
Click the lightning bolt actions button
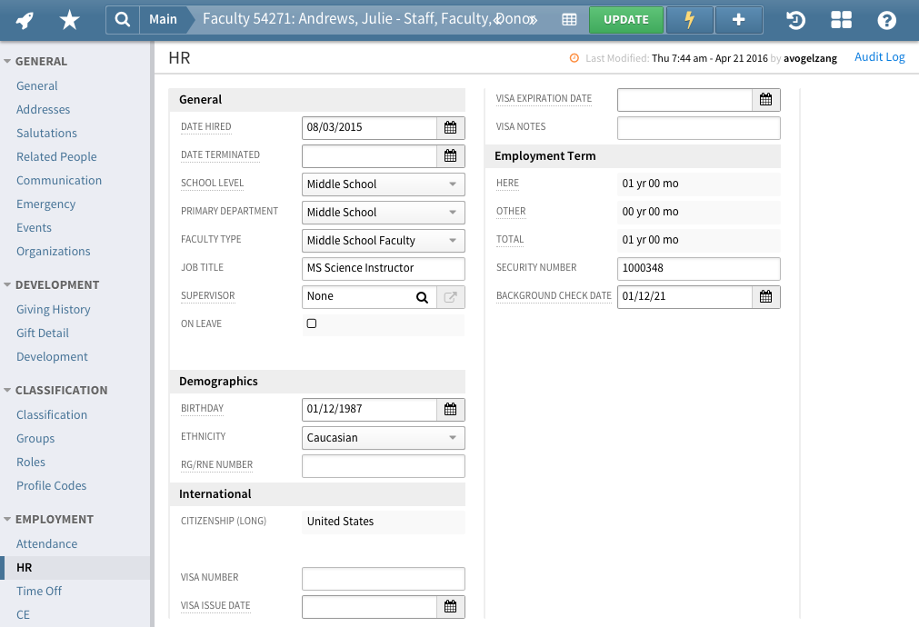coord(689,19)
